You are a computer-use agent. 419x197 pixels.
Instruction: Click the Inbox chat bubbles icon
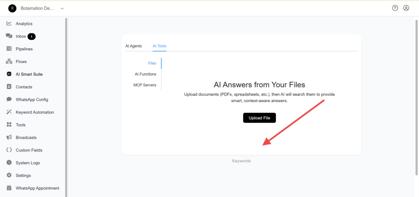(9, 36)
